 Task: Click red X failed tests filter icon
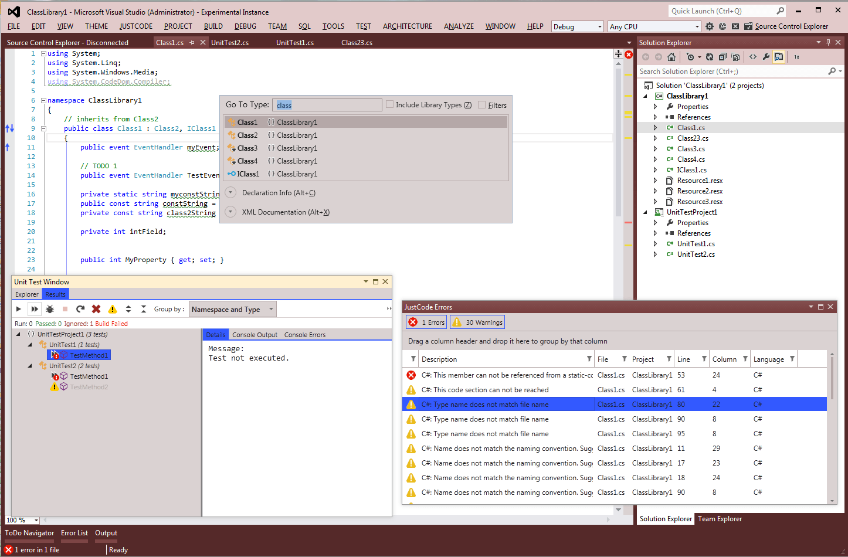pyautogui.click(x=96, y=309)
